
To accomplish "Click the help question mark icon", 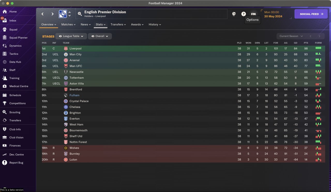I will coord(244,14).
